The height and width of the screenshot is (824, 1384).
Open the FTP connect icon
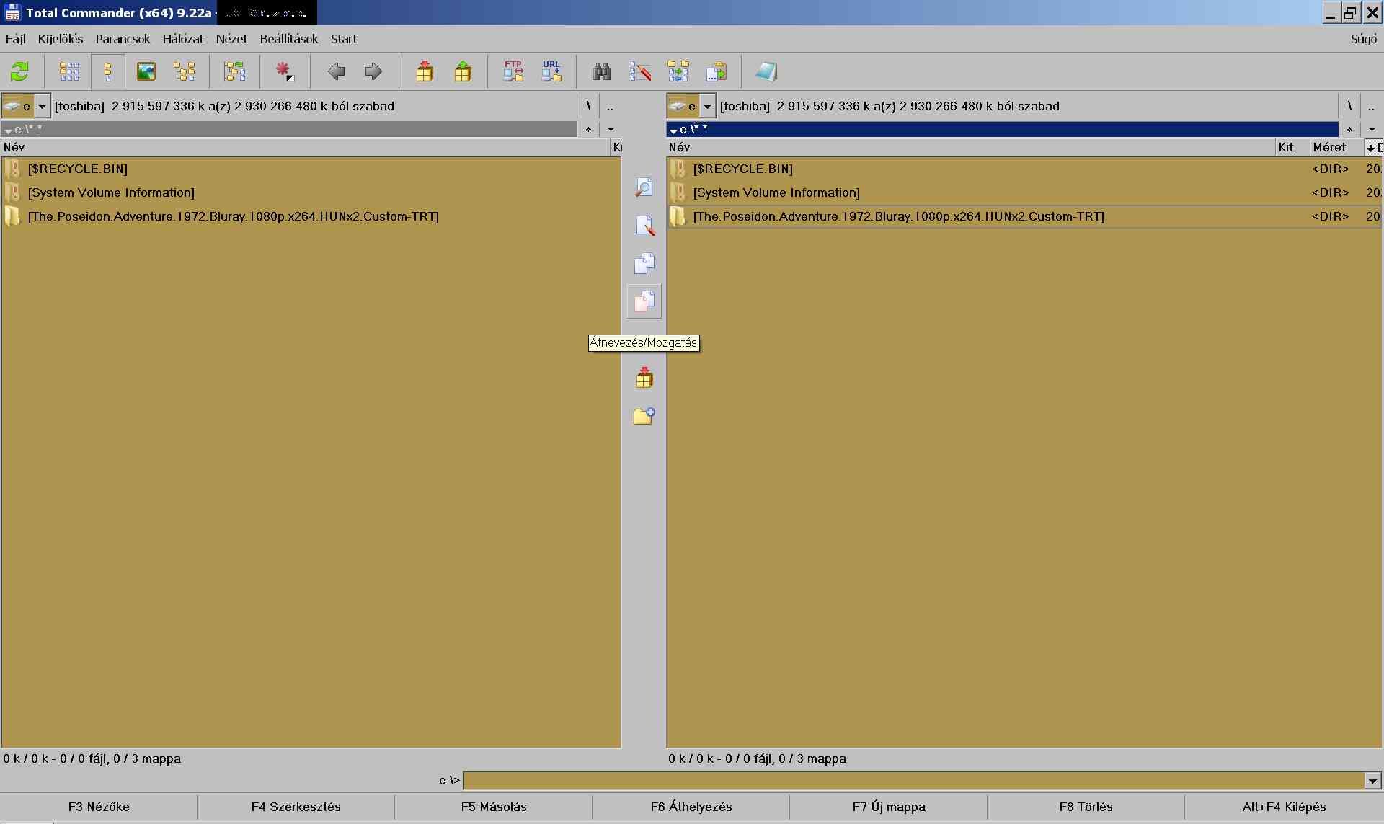click(x=513, y=71)
